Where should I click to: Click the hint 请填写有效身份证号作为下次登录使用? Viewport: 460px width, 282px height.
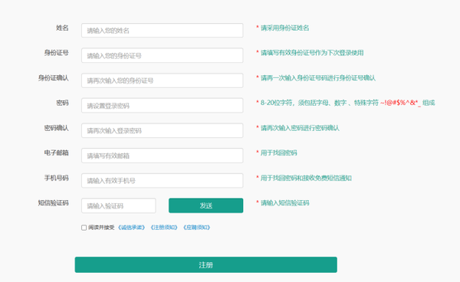[x=312, y=53]
